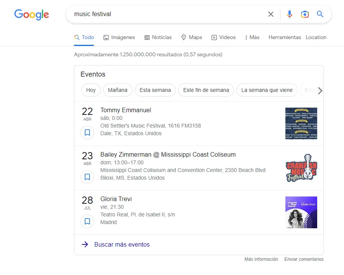Image resolution: width=344 pixels, height=275 pixels.
Task: Open Herramientas options
Action: click(285, 37)
